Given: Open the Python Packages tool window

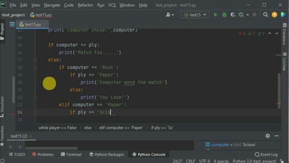Looking at the screenshot, I should coord(107,154).
